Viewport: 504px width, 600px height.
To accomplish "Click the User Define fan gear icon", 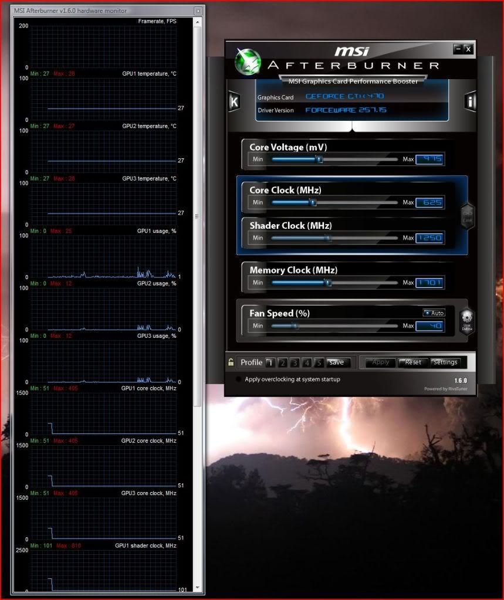I will pyautogui.click(x=466, y=321).
